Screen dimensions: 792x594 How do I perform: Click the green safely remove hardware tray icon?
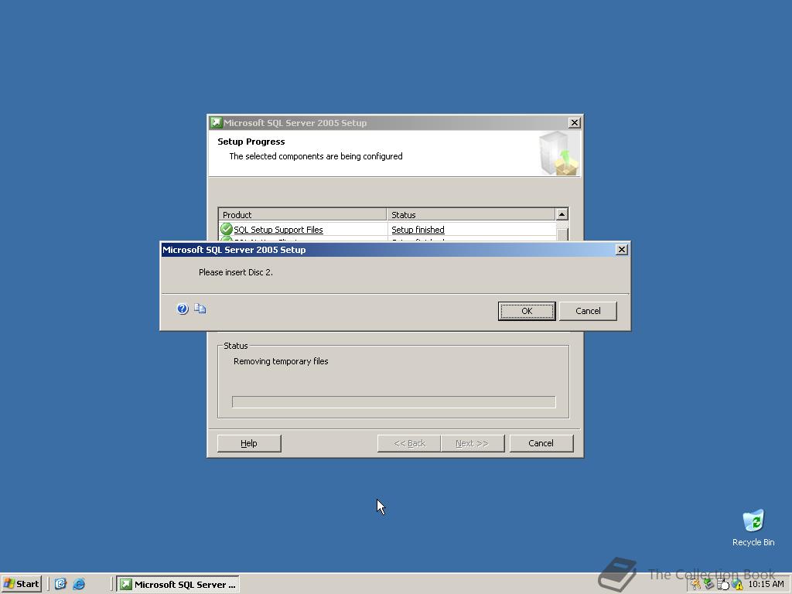pos(708,584)
